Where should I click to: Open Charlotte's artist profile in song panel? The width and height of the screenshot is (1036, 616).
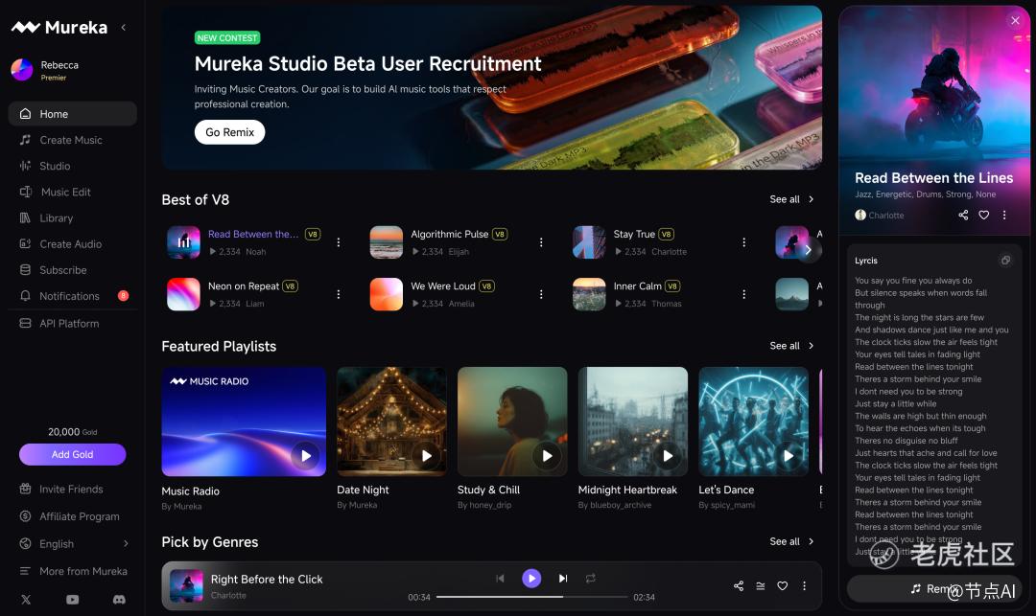[x=880, y=215]
